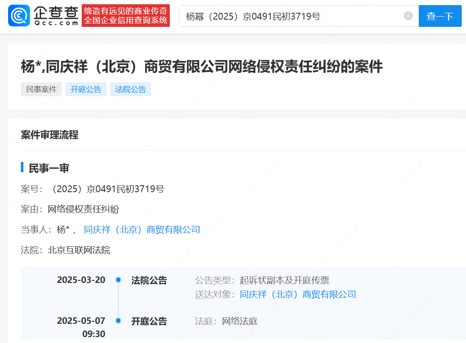Click the court name 北京互联网法院
466x343 pixels.
point(79,250)
